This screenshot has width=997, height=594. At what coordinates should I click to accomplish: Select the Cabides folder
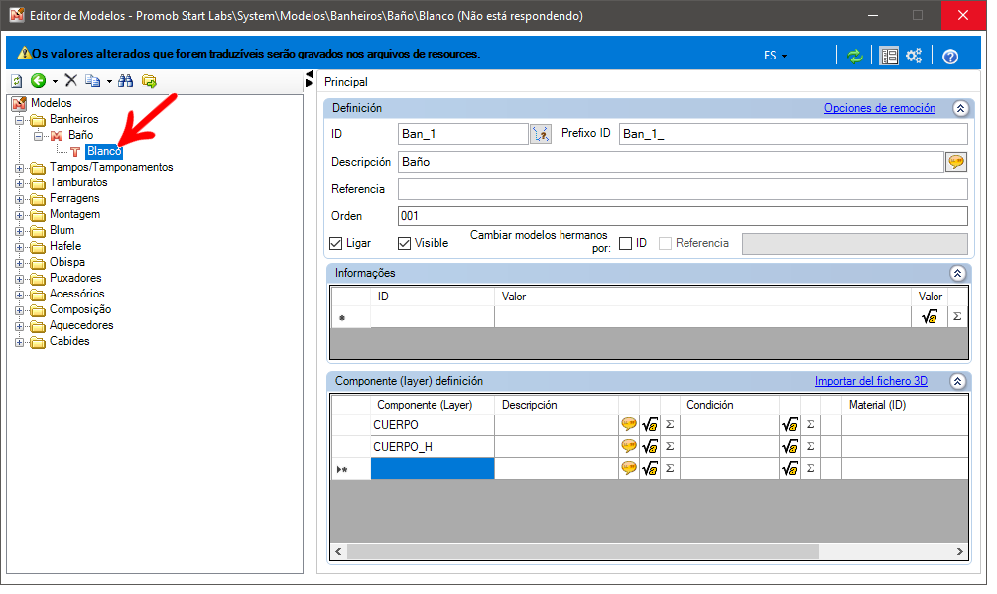pos(69,341)
